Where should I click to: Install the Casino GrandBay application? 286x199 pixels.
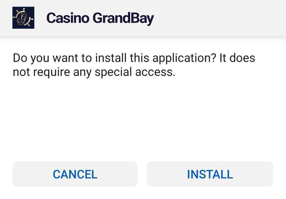pyautogui.click(x=210, y=174)
